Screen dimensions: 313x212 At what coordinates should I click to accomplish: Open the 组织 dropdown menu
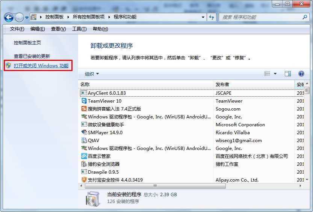pos(92,74)
